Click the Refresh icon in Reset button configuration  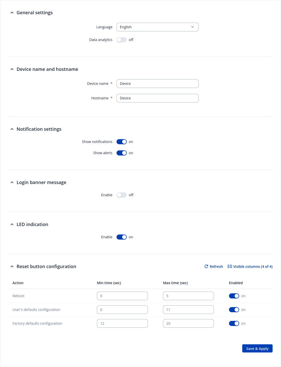[x=206, y=266]
